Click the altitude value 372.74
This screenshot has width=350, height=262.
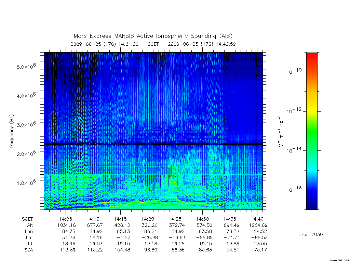click(x=177, y=225)
